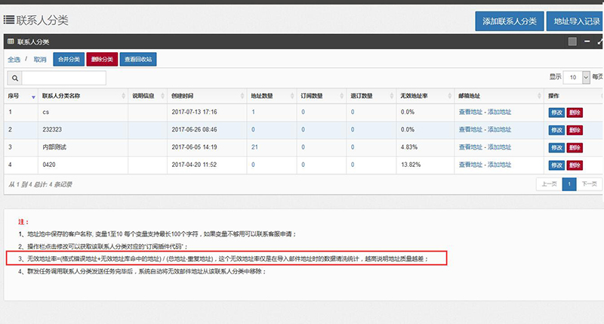Collapse the 联系人分类 panel with minus icon
This screenshot has height=324, width=604.
[587, 42]
